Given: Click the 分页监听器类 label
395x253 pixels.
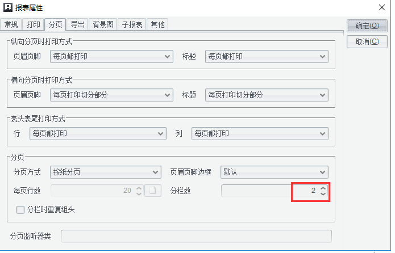Looking at the screenshot, I should pos(31,236).
